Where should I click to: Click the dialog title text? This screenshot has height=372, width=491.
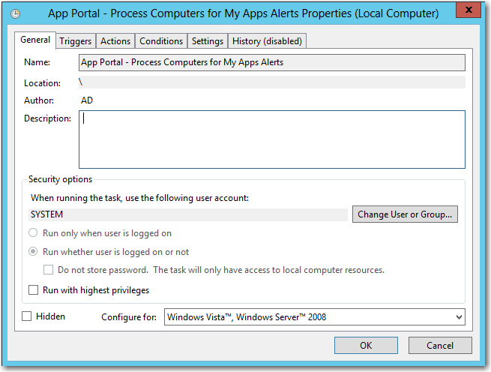click(244, 13)
